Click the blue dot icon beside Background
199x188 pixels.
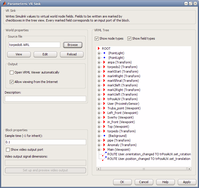pos(104,135)
